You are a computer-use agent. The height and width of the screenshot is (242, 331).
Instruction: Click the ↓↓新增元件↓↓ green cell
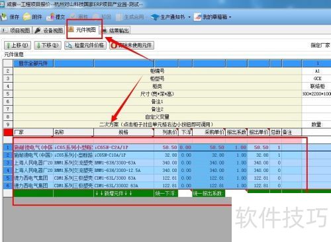tap(124, 193)
